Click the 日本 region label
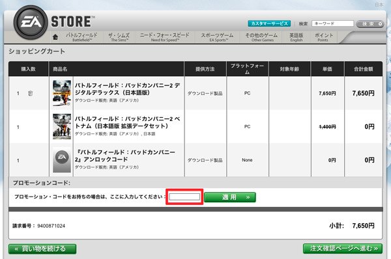The height and width of the screenshot is (259, 391). click(x=379, y=5)
